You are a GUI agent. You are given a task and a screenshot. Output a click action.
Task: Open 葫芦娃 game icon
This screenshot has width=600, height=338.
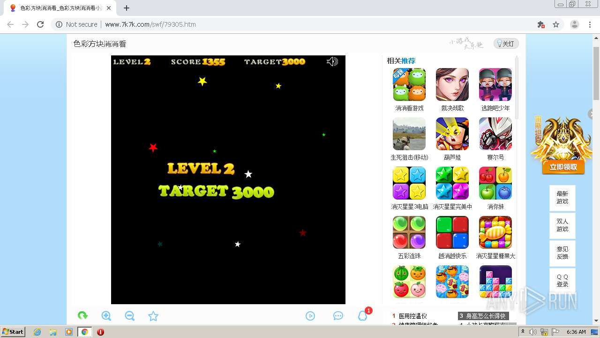pos(452,134)
